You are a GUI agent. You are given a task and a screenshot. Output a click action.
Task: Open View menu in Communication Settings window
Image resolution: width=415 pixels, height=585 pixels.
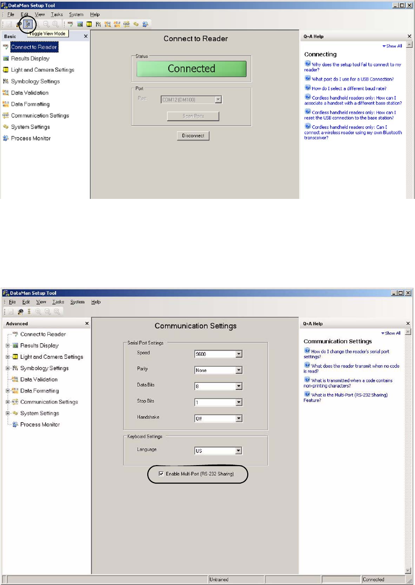40,302
